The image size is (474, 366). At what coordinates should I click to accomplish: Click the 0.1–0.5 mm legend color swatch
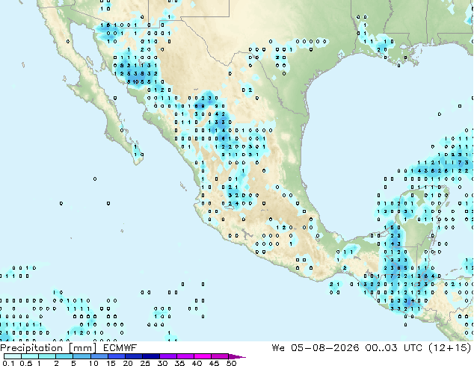coord(13,356)
